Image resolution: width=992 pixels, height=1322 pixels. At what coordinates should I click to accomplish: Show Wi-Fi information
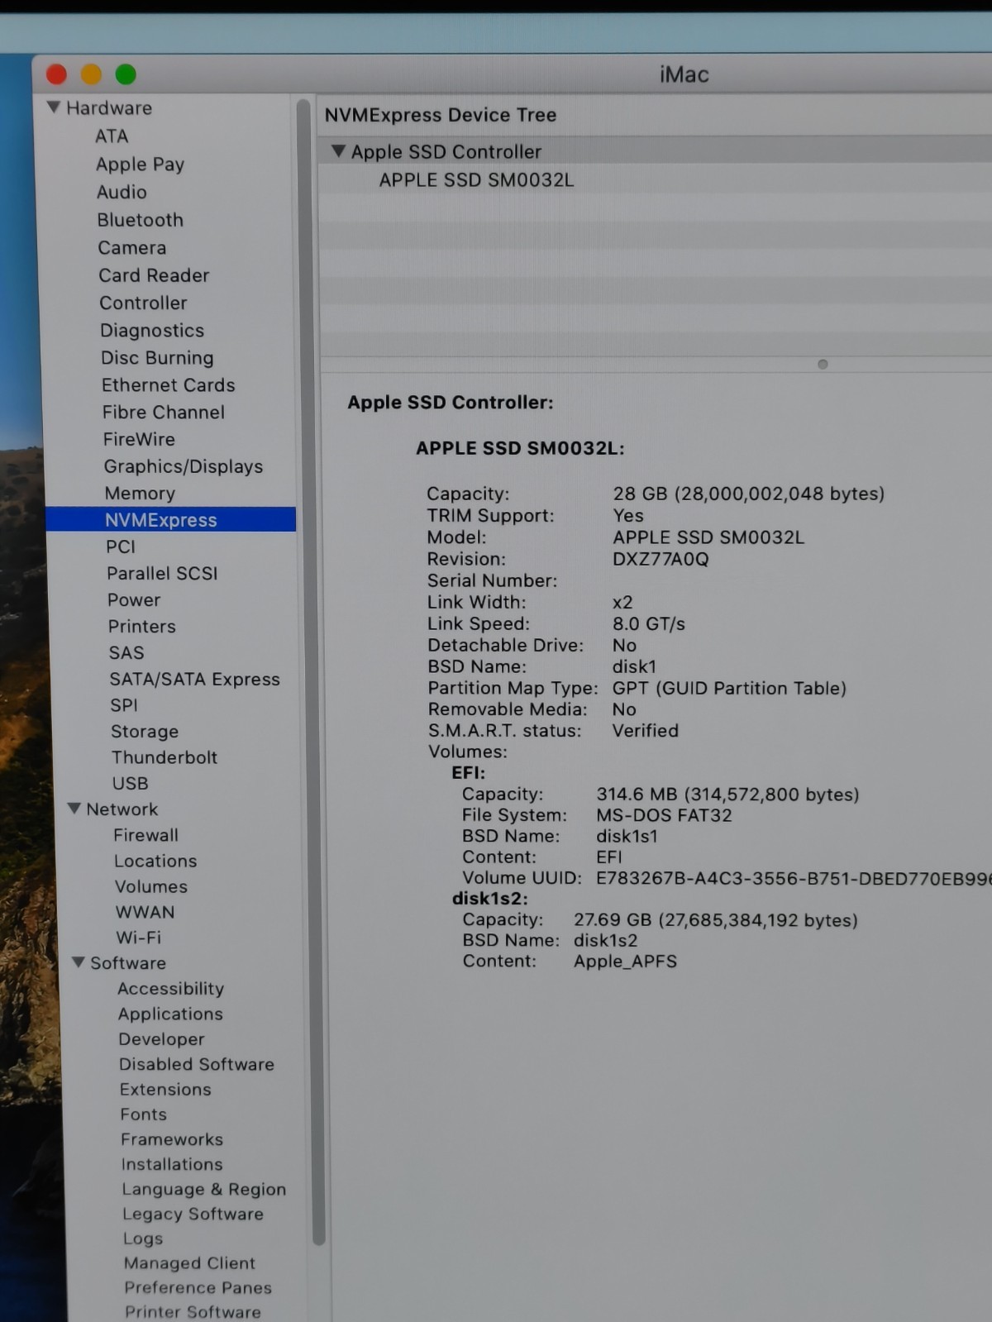coord(138,938)
